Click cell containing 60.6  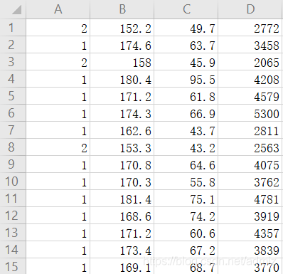[x=186, y=233]
